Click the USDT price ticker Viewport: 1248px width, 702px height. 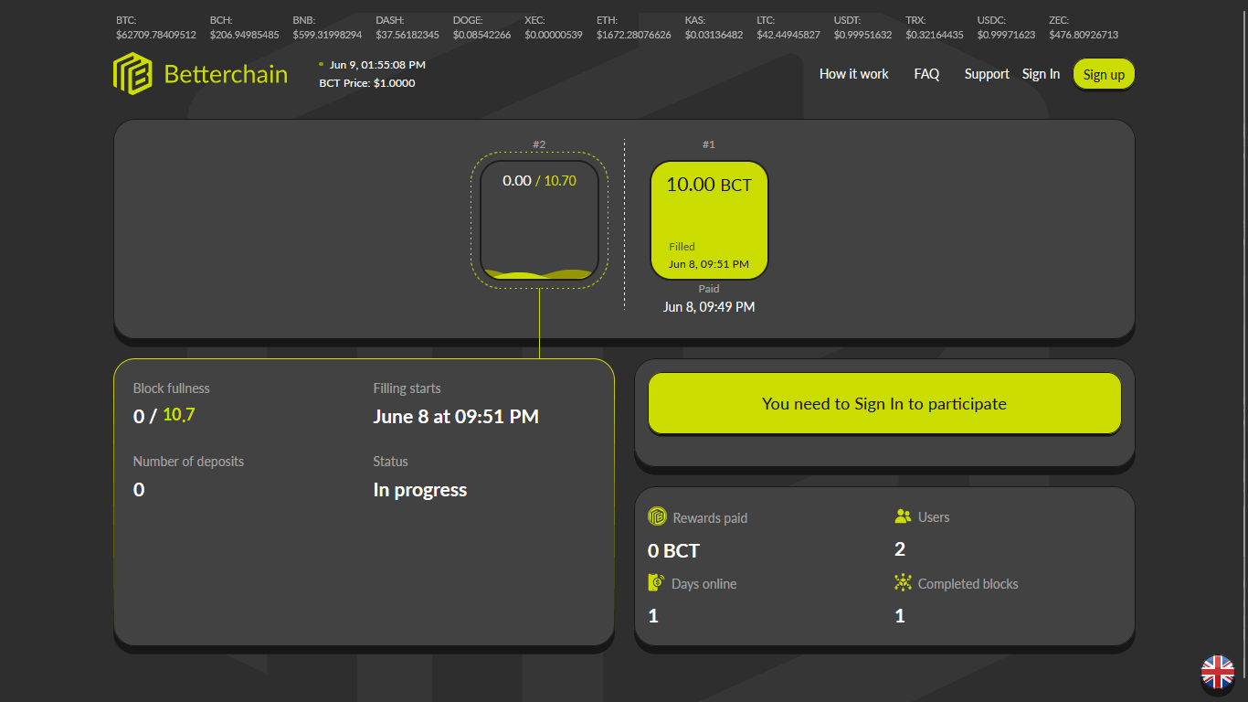coord(862,27)
